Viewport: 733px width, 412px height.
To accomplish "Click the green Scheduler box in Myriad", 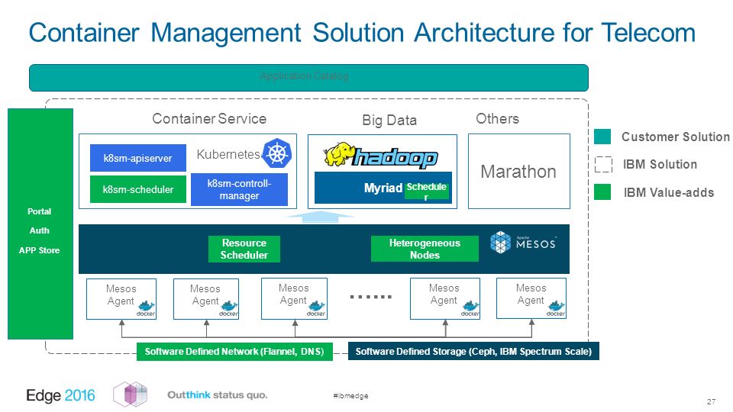I will click(x=426, y=191).
